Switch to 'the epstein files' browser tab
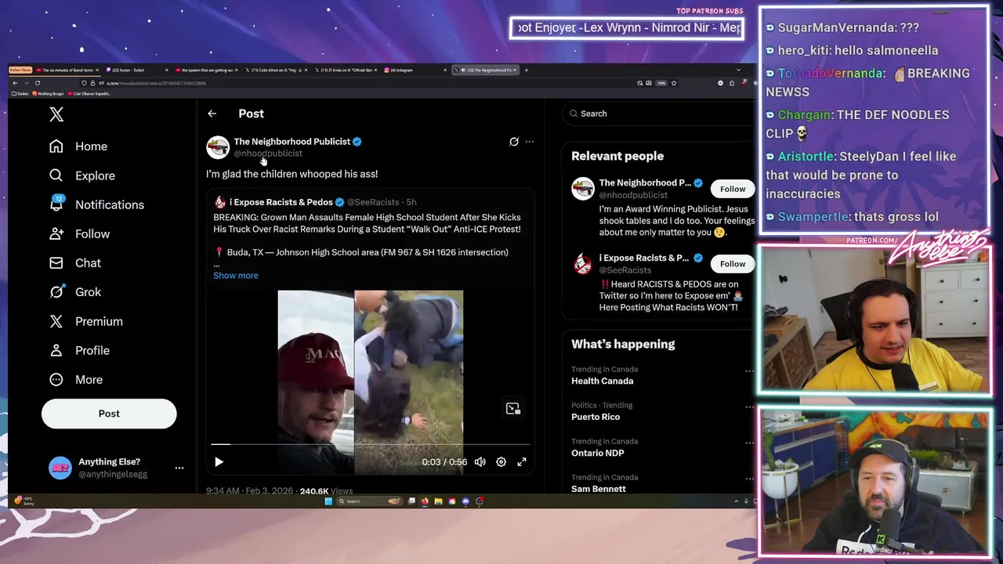1003x564 pixels. click(x=206, y=70)
